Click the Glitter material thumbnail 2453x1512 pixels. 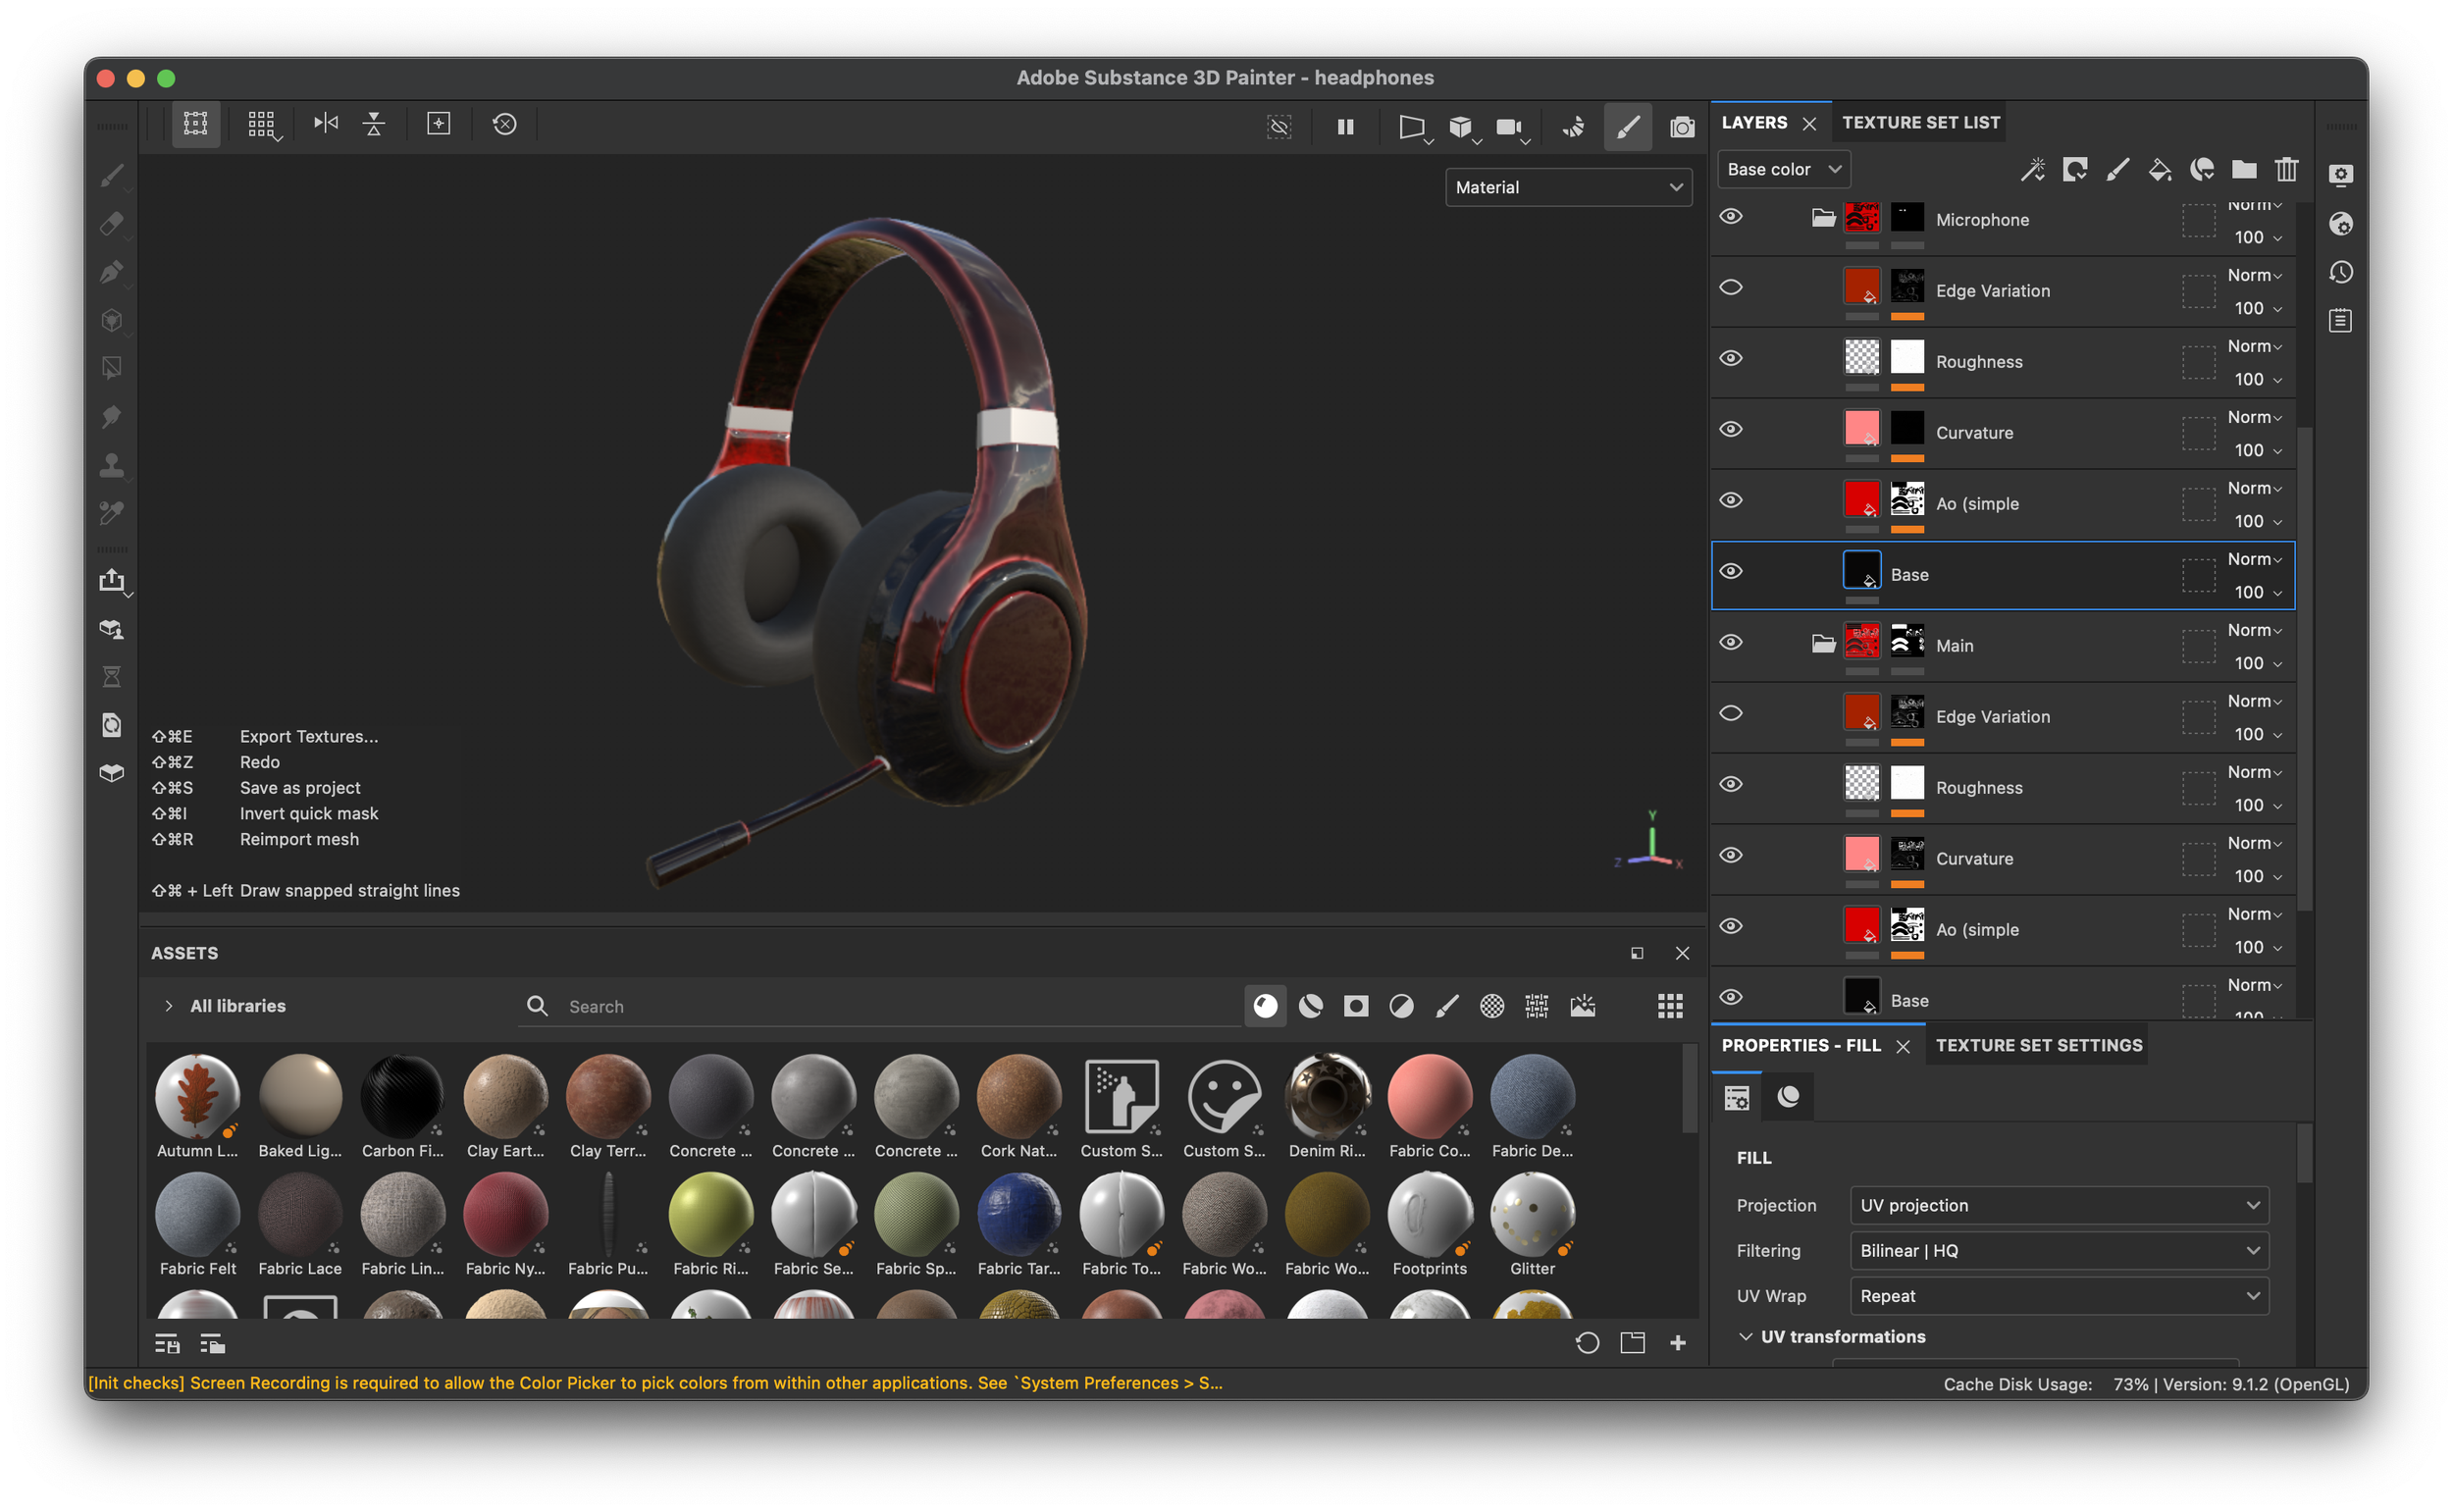(x=1532, y=1214)
